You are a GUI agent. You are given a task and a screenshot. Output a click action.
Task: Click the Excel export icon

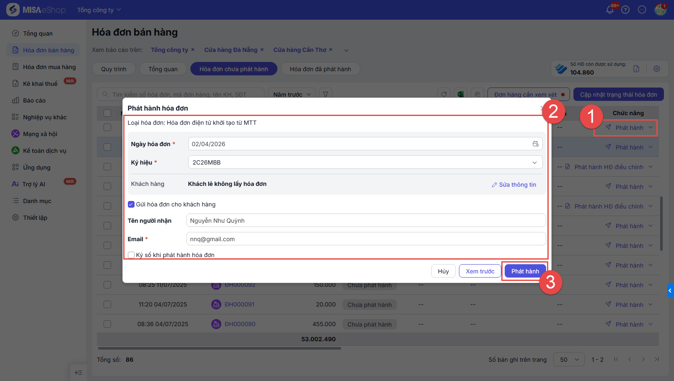460,94
